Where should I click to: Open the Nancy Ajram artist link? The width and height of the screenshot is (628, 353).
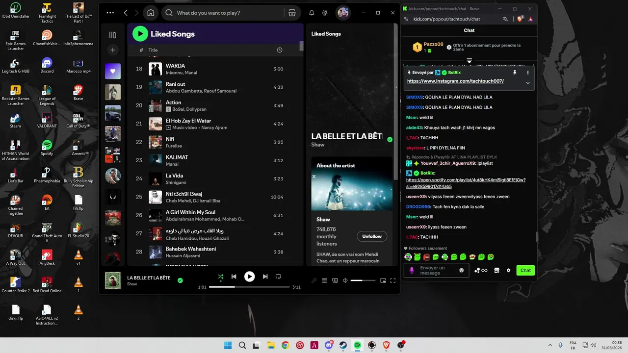213,127
